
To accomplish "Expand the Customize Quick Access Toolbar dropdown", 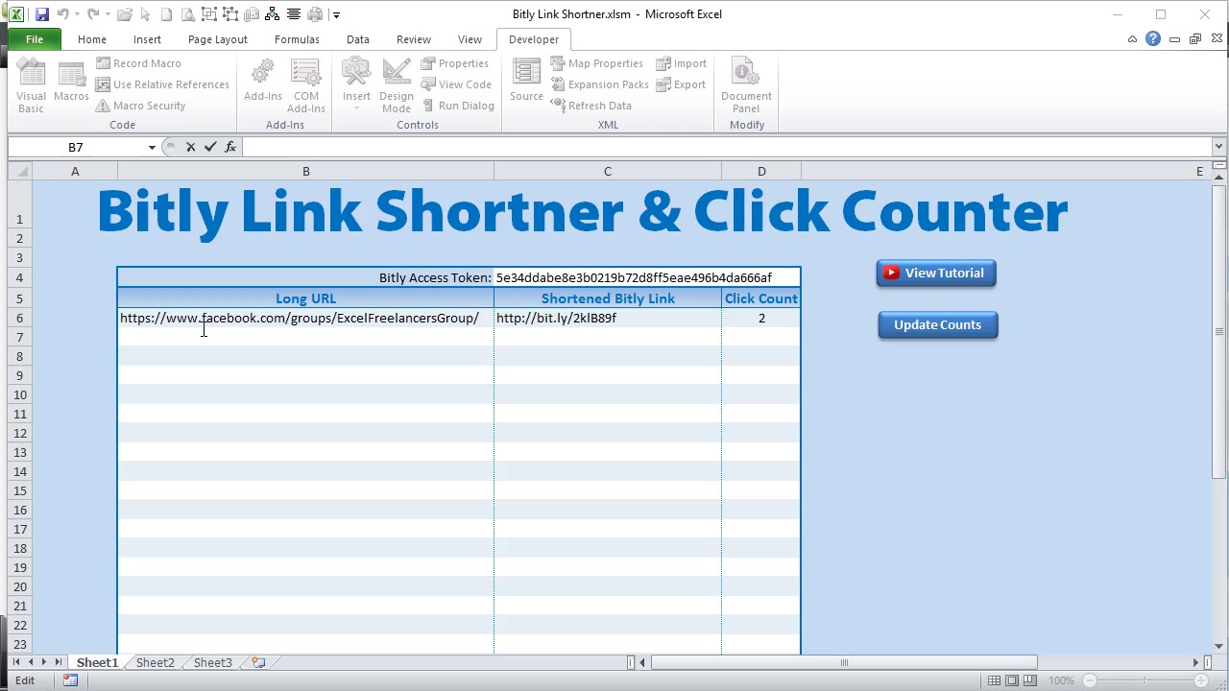I will coord(336,14).
